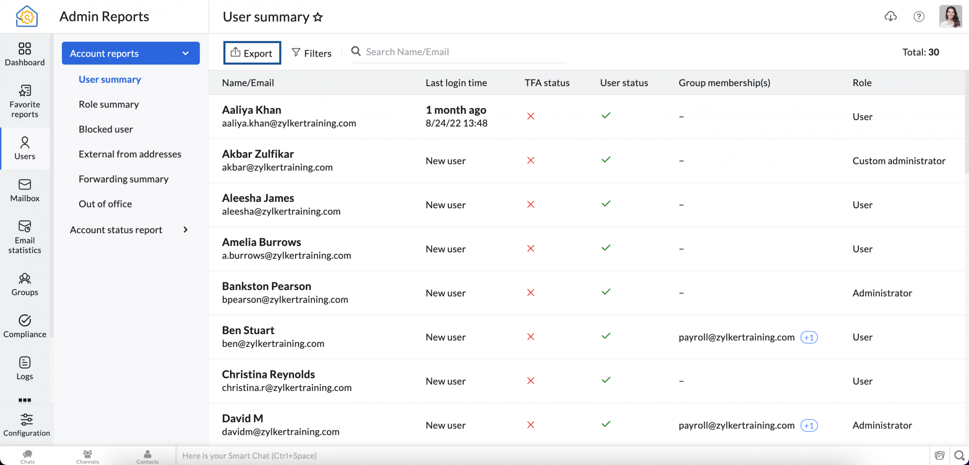Star the User summary report as favorite
Viewport: 969px width, 465px height.
(x=318, y=17)
